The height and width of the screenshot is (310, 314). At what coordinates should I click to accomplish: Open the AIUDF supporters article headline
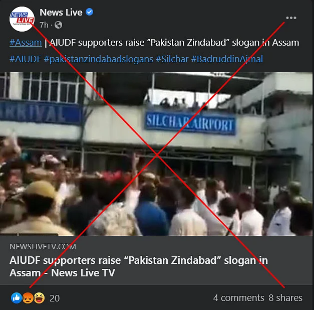(x=139, y=266)
